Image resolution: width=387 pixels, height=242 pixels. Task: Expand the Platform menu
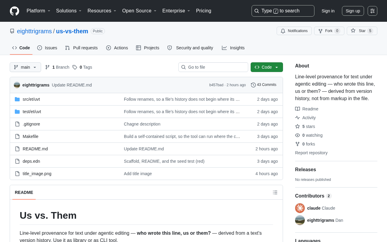coord(38,11)
